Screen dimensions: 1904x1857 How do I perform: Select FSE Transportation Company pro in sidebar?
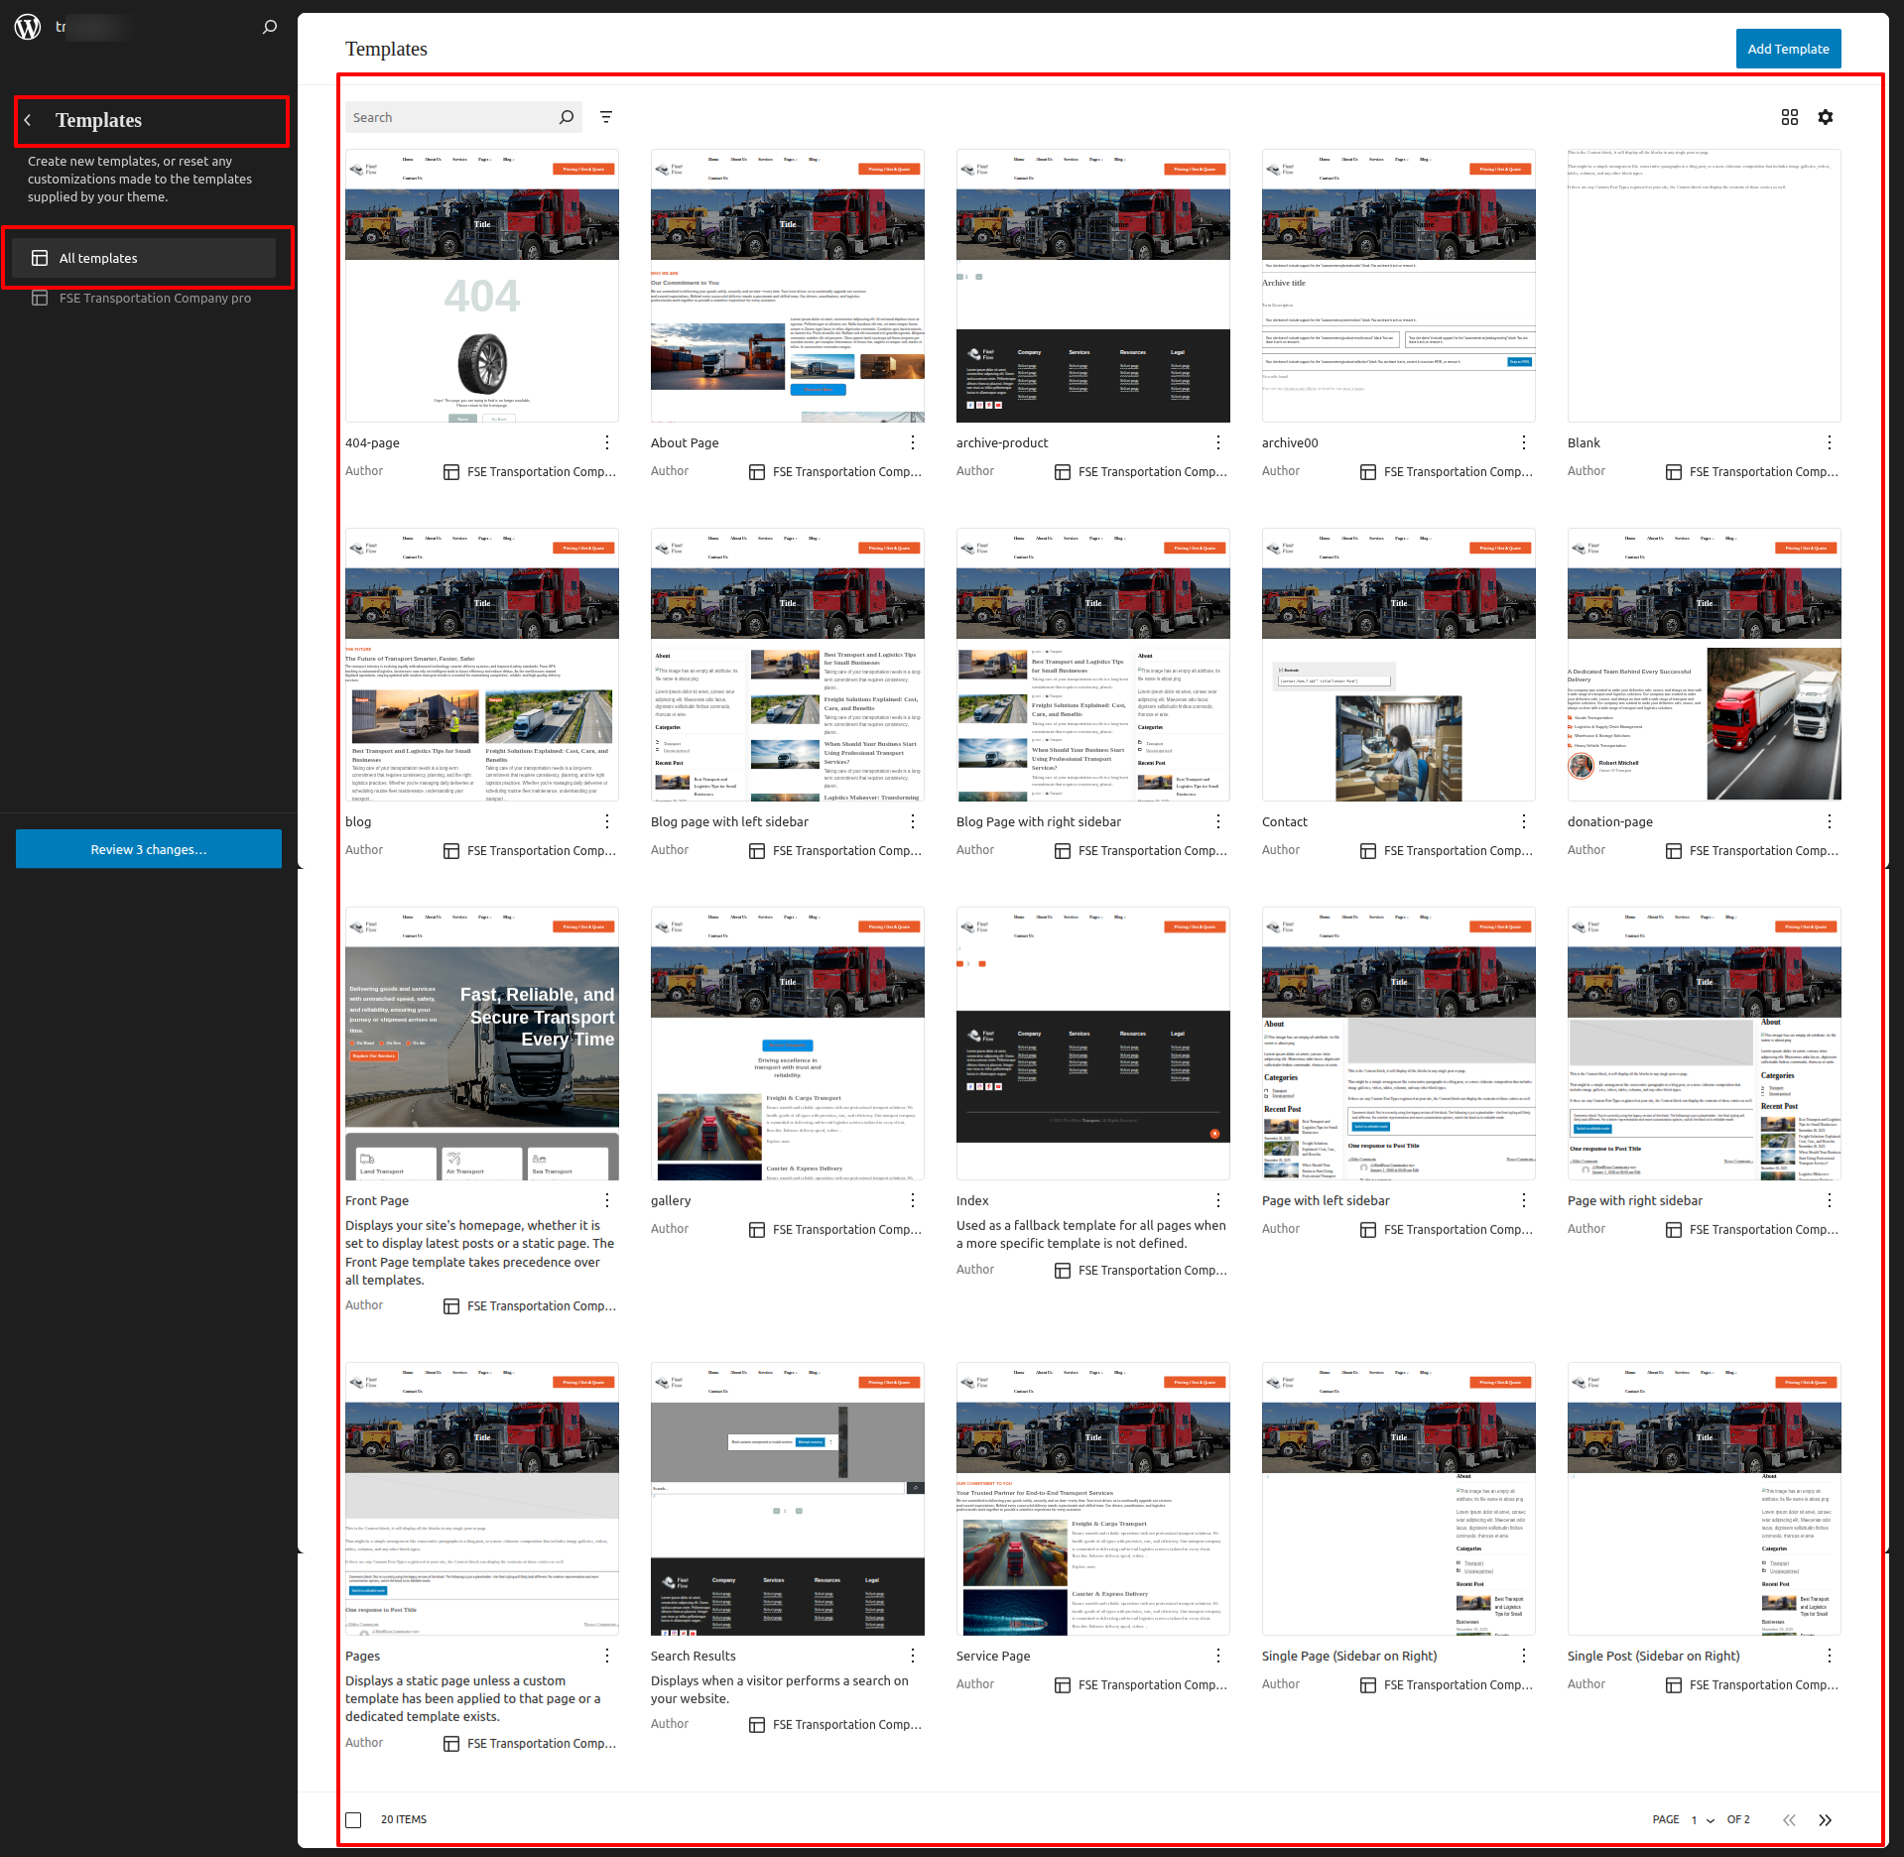tap(155, 298)
